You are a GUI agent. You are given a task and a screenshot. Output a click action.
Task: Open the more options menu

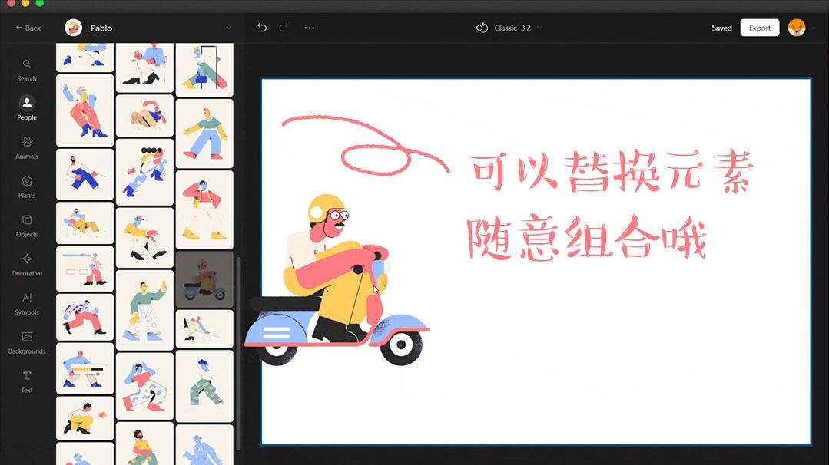click(x=310, y=27)
